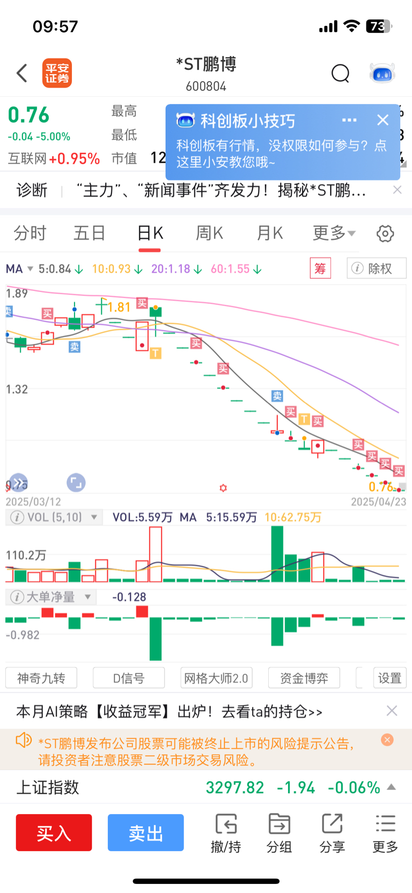The width and height of the screenshot is (412, 893).
Task: Toggle the 除权 adjustment button
Action: [x=377, y=268]
